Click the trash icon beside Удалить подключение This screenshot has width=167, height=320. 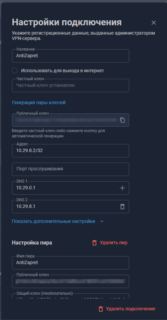point(101,309)
